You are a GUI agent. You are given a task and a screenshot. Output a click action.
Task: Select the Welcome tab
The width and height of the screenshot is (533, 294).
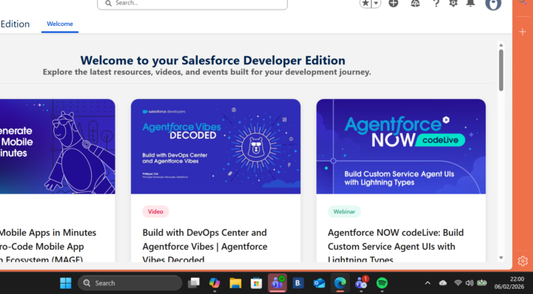pos(60,24)
